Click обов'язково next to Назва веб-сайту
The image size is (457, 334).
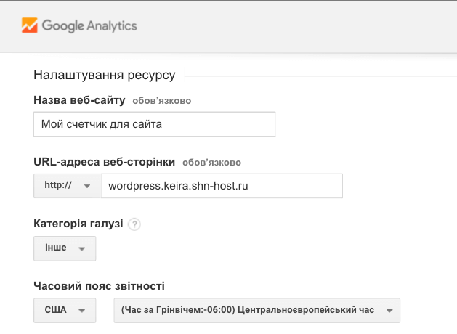coord(162,101)
